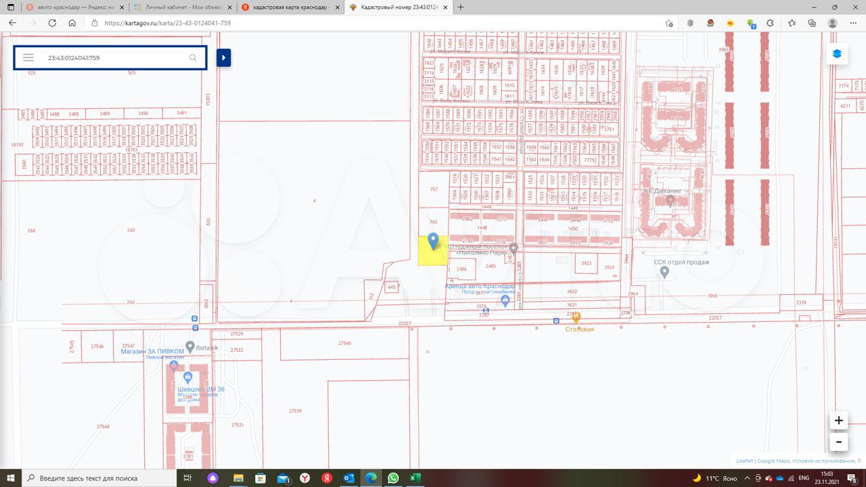Open the map layers switcher
This screenshot has width=866, height=487.
[837, 54]
